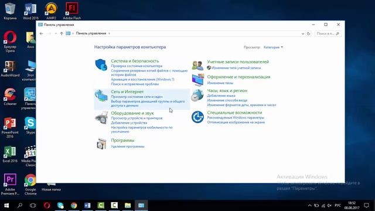Click Изменение типа учетной записи link
This screenshot has height=211, width=375.
coord(236,68)
